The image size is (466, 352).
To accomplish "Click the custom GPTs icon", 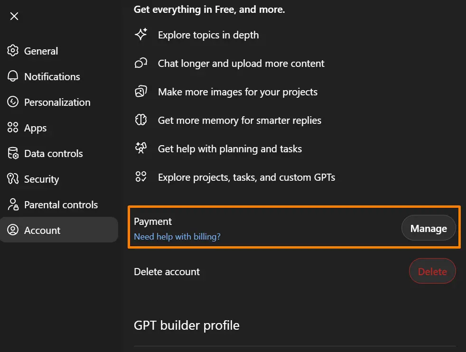I will (141, 177).
